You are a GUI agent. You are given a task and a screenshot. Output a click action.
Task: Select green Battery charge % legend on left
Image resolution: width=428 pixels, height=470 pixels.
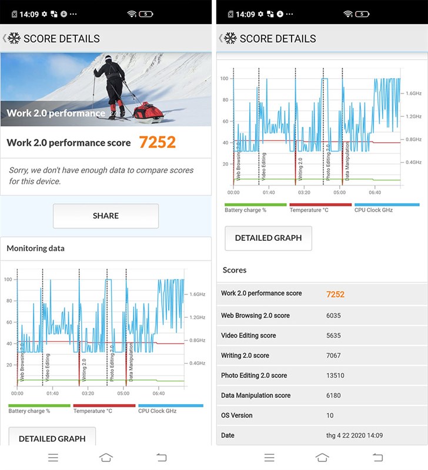pos(39,409)
